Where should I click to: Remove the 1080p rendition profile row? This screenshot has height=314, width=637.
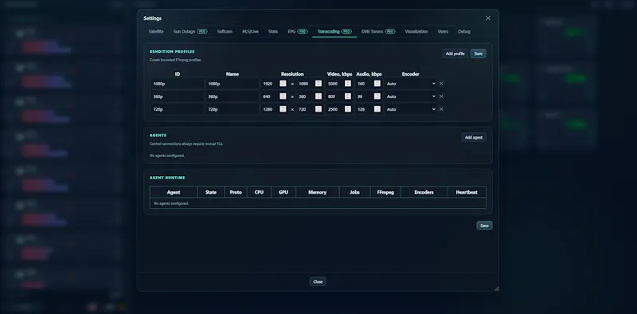(441, 84)
